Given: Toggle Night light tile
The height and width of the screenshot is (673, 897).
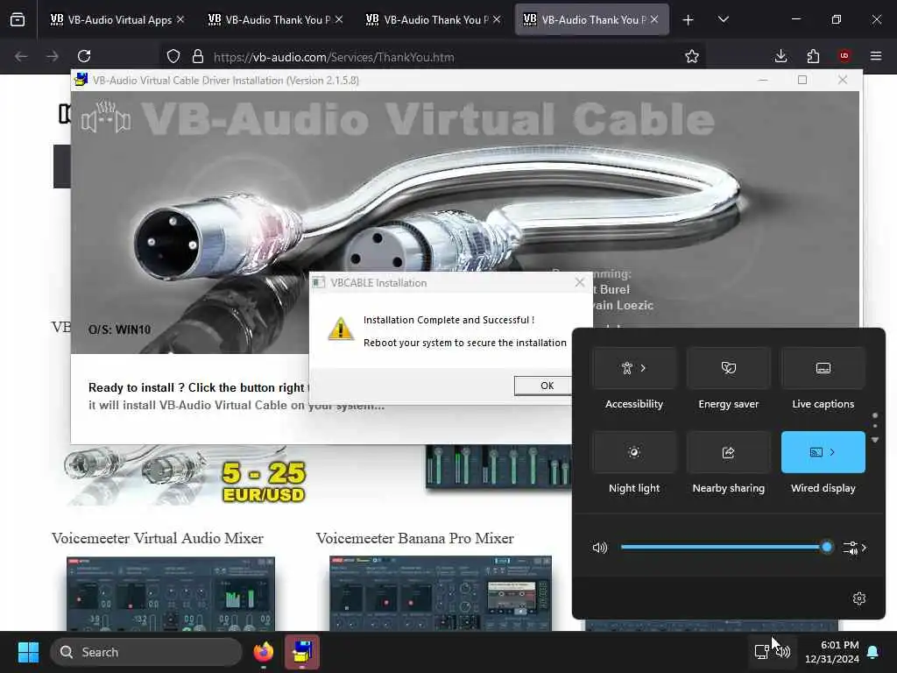Looking at the screenshot, I should 634,452.
